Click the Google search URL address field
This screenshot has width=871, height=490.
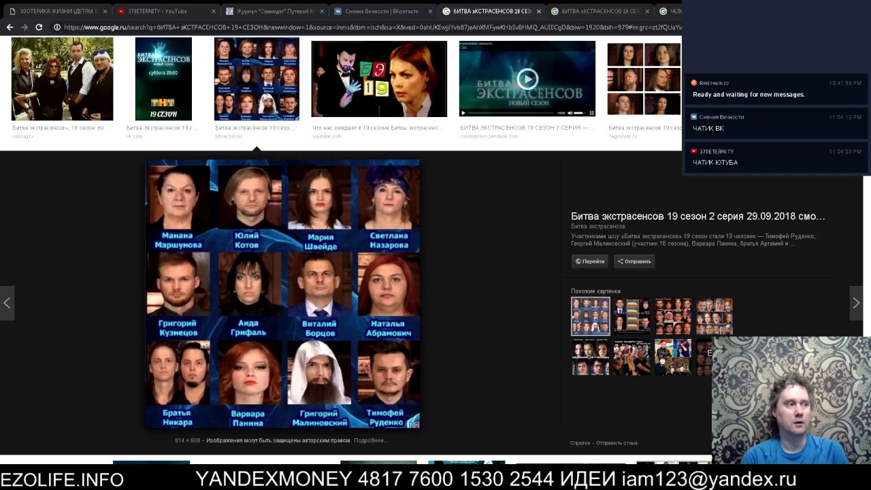(372, 27)
